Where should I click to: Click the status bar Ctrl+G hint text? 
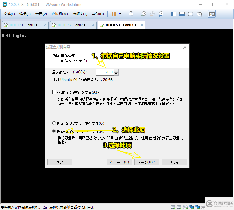(x=47, y=207)
